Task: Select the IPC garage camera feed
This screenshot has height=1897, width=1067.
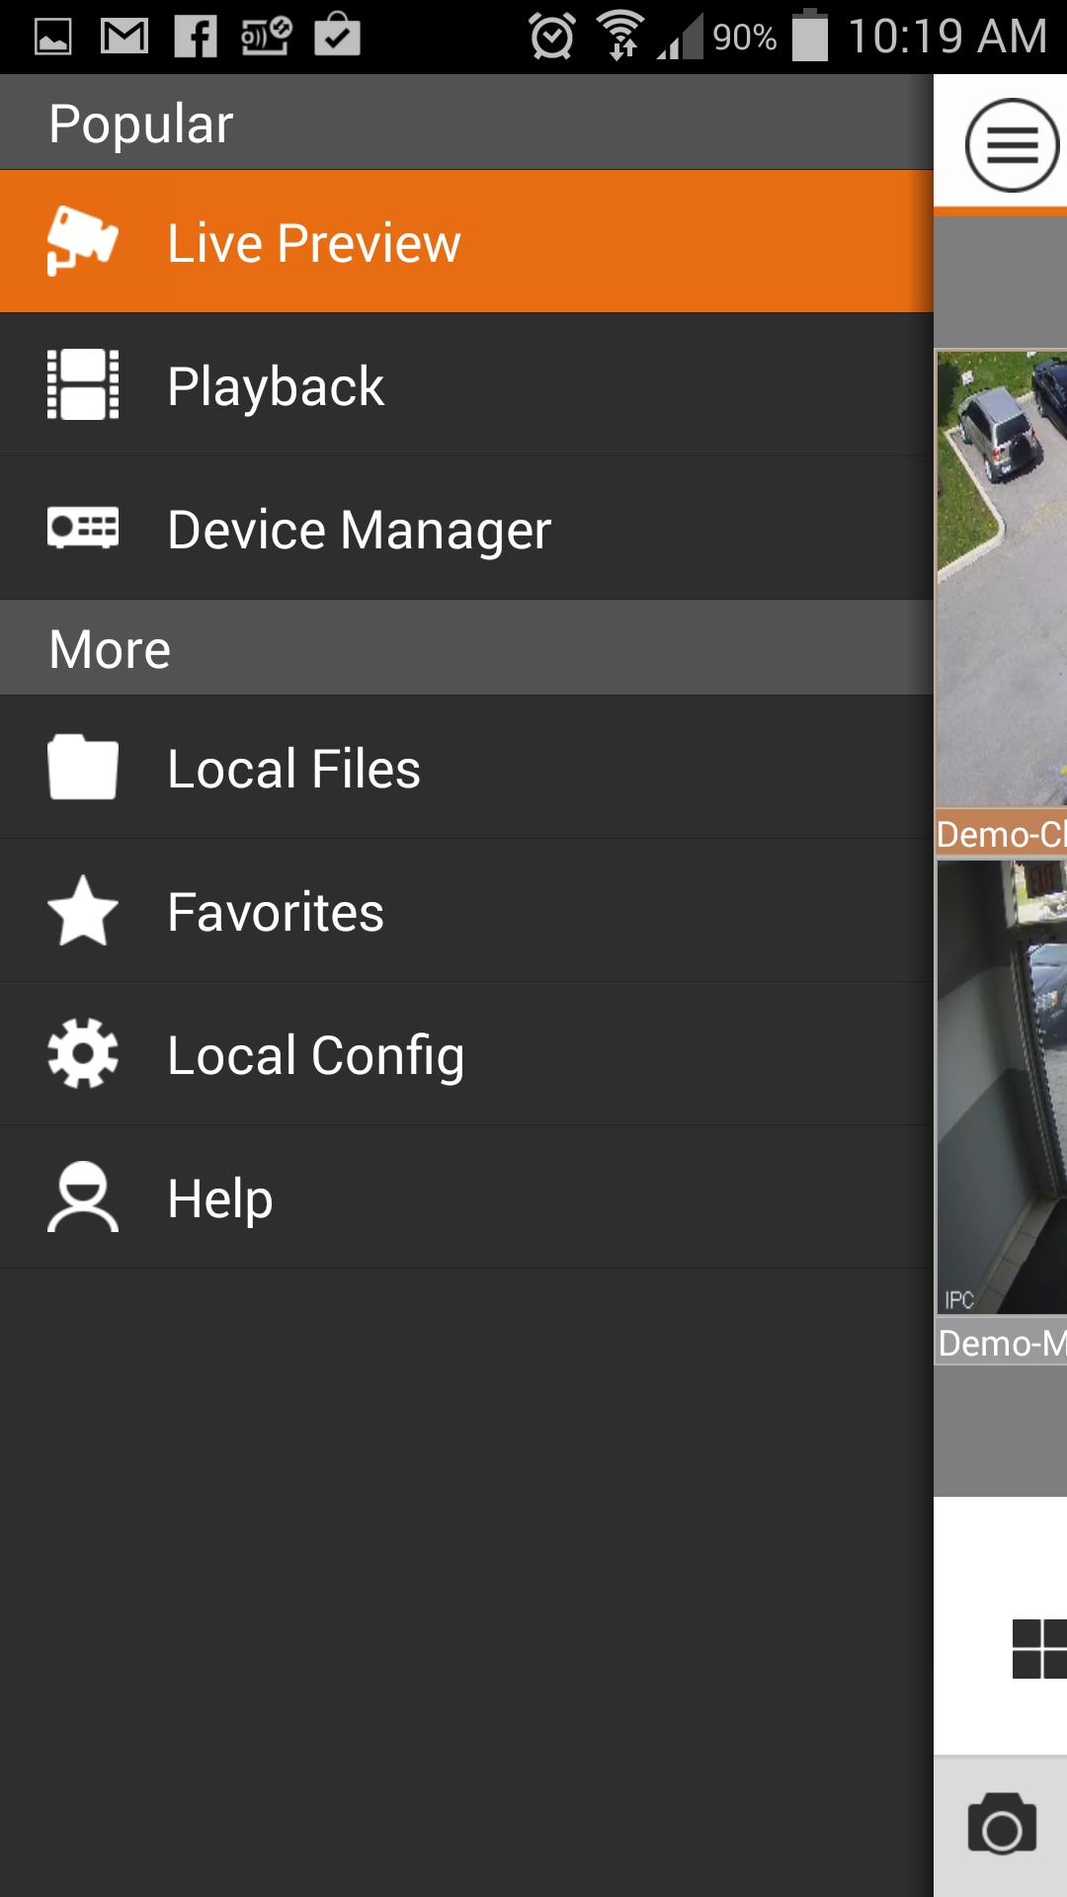Action: tap(1001, 1087)
